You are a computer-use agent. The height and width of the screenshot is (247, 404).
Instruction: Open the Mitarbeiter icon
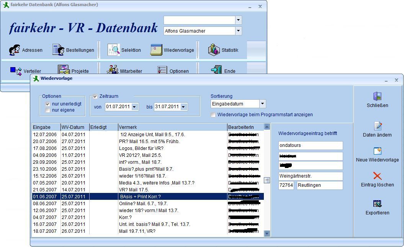coord(112,70)
